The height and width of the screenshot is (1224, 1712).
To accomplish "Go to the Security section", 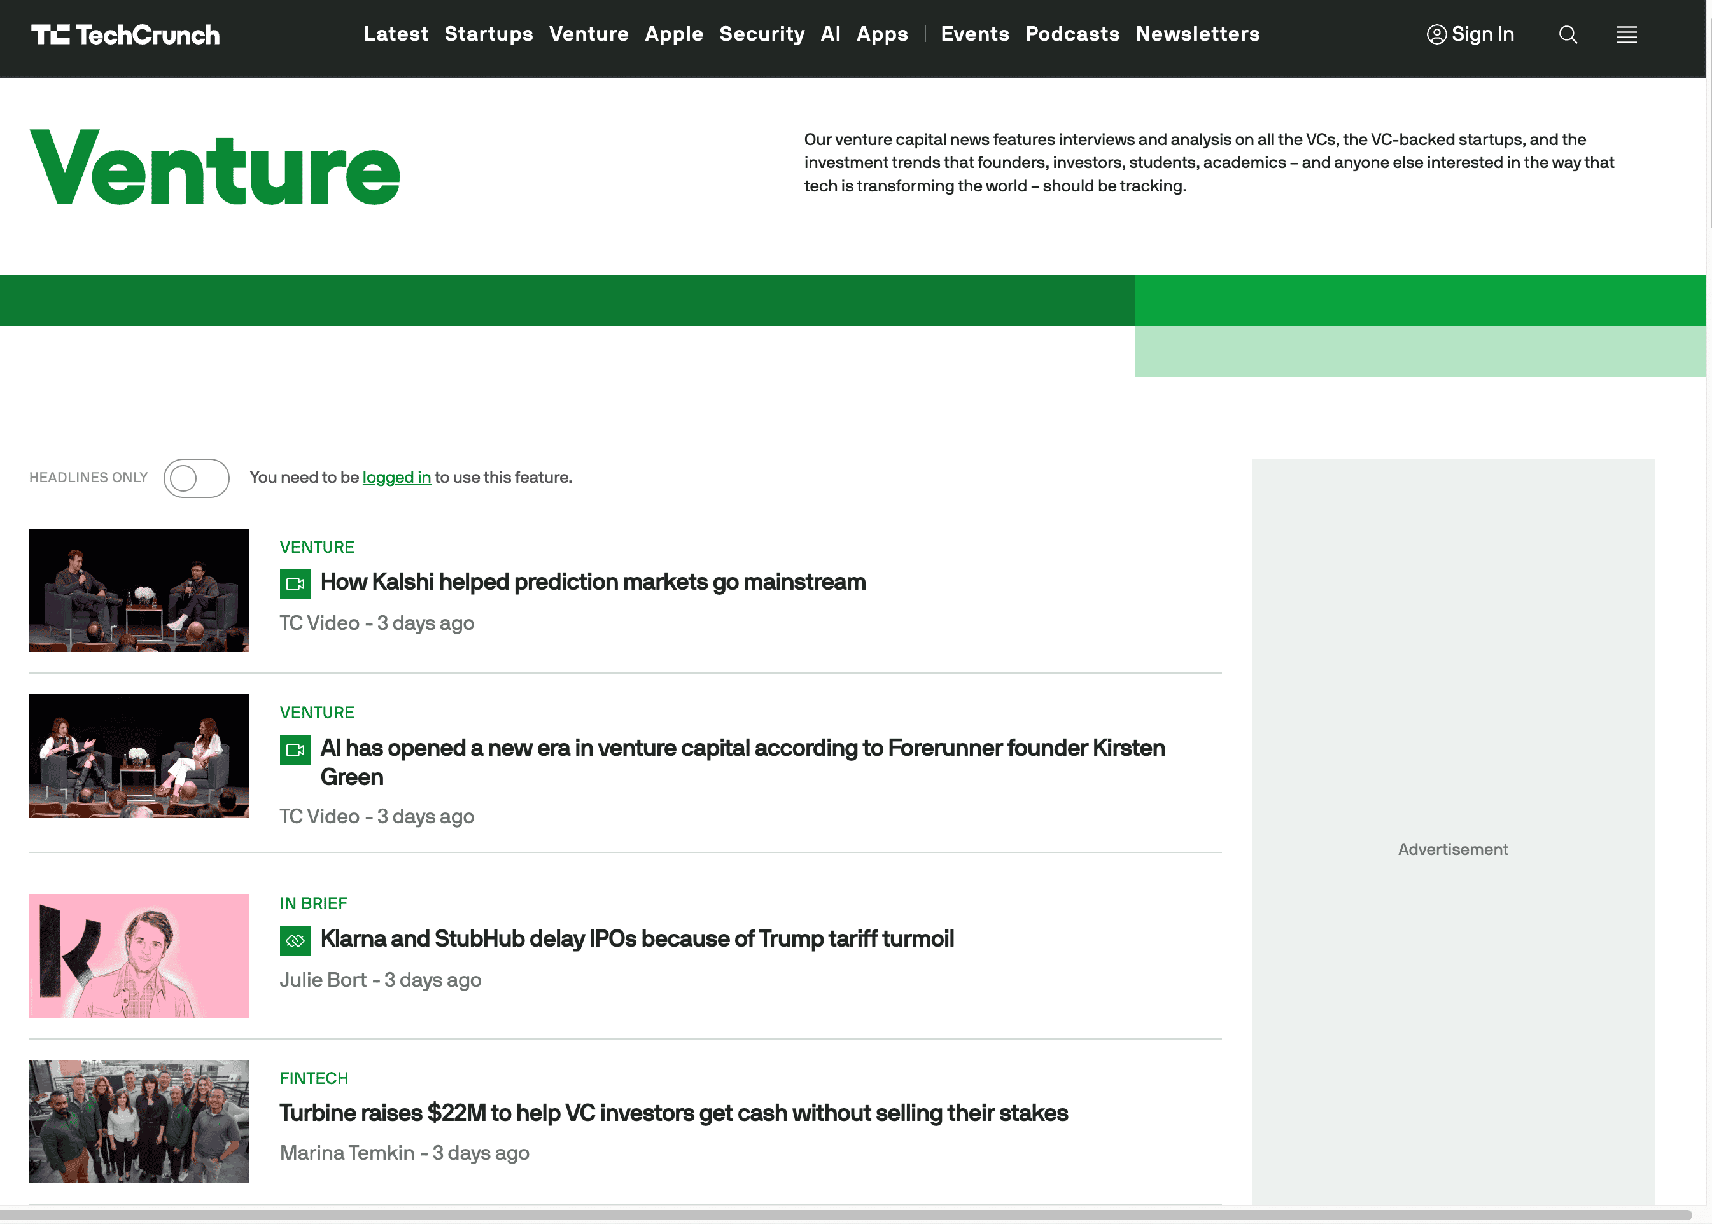I will pyautogui.click(x=761, y=34).
